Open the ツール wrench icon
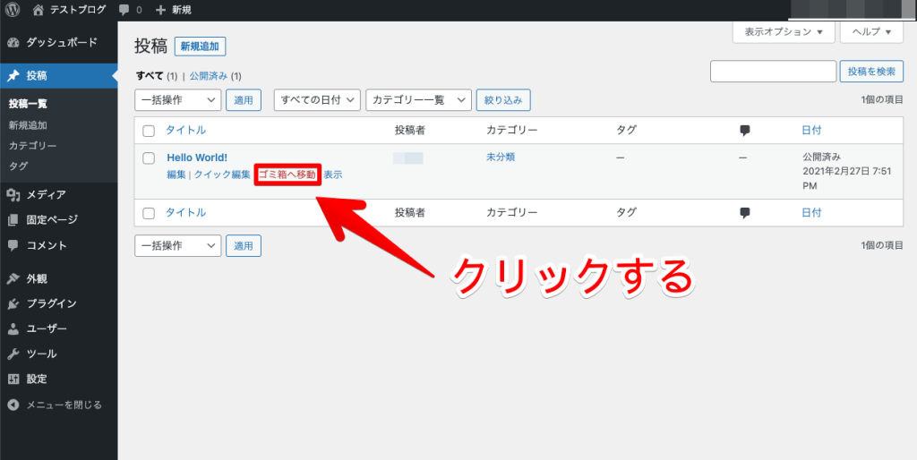 pos(13,354)
